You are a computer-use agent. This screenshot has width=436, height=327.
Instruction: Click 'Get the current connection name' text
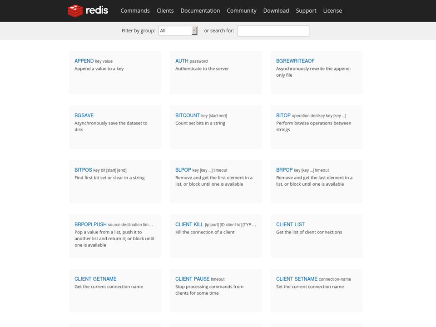[109, 287]
